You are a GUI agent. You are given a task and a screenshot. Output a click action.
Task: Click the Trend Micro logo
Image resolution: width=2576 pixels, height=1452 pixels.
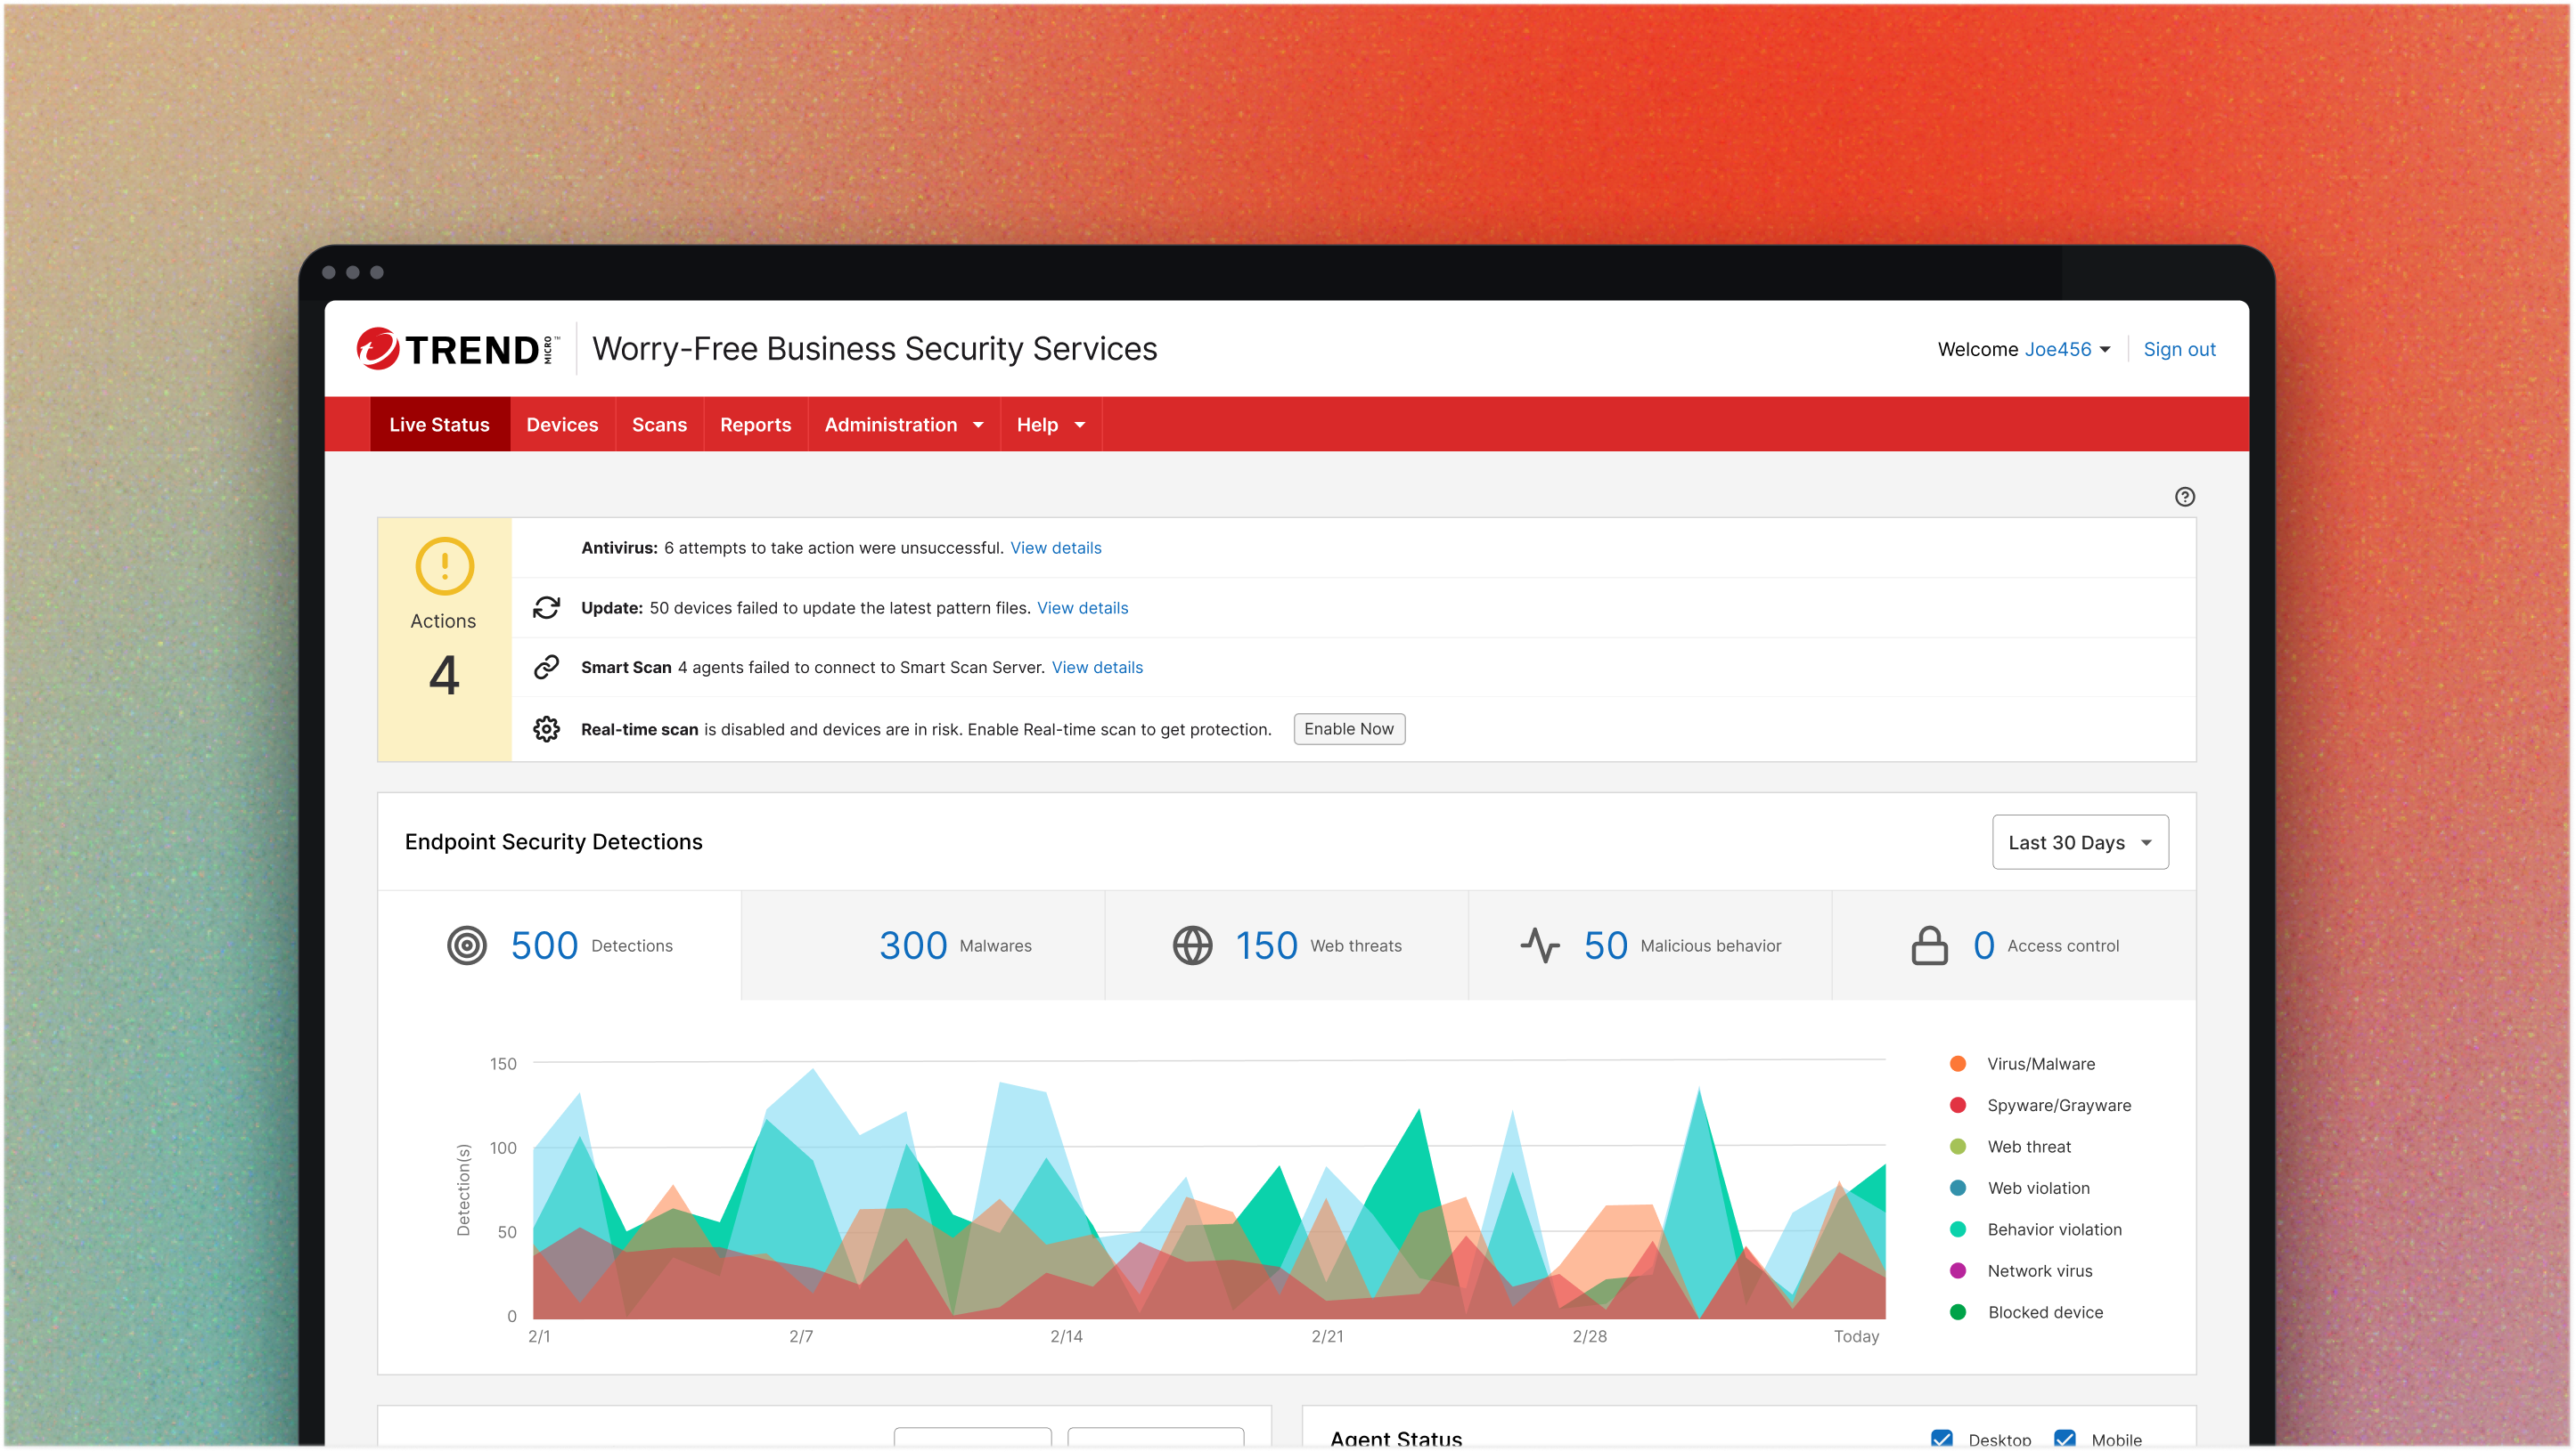[x=458, y=349]
